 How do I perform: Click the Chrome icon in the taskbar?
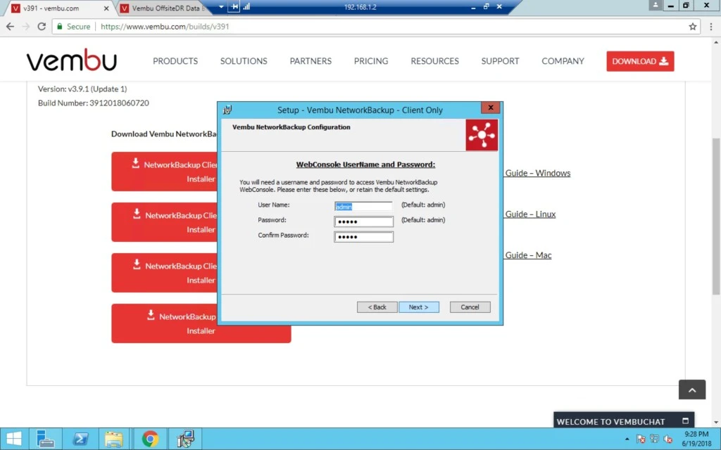click(150, 439)
